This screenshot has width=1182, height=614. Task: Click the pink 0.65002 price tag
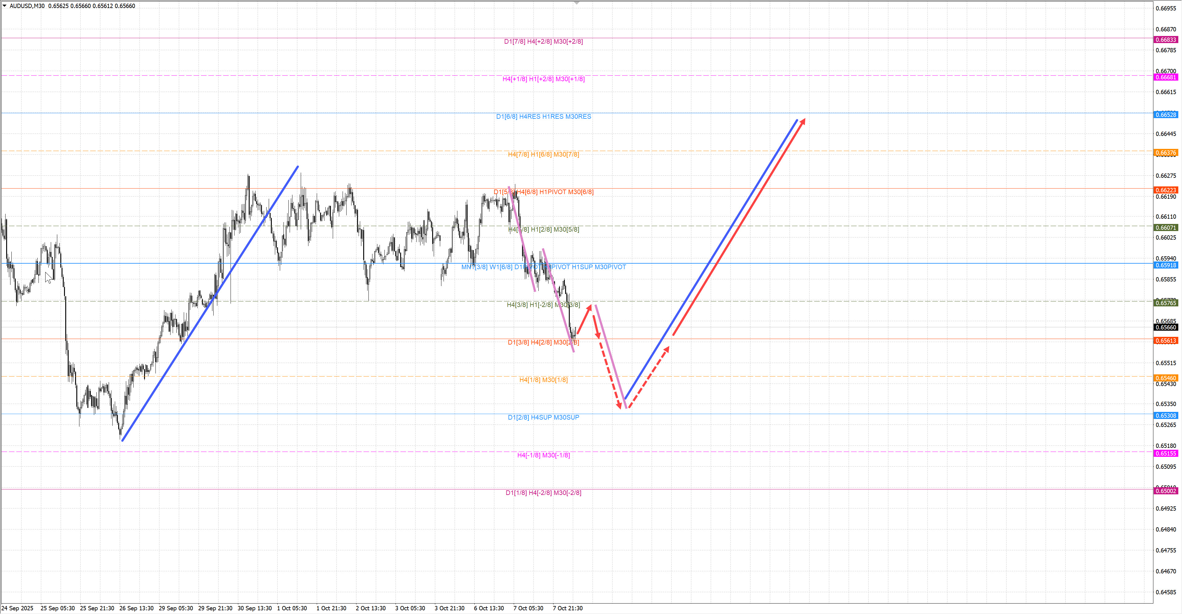[x=1165, y=491]
